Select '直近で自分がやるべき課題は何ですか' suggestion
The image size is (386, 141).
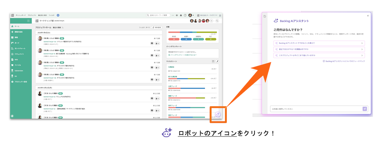pyautogui.click(x=319, y=49)
